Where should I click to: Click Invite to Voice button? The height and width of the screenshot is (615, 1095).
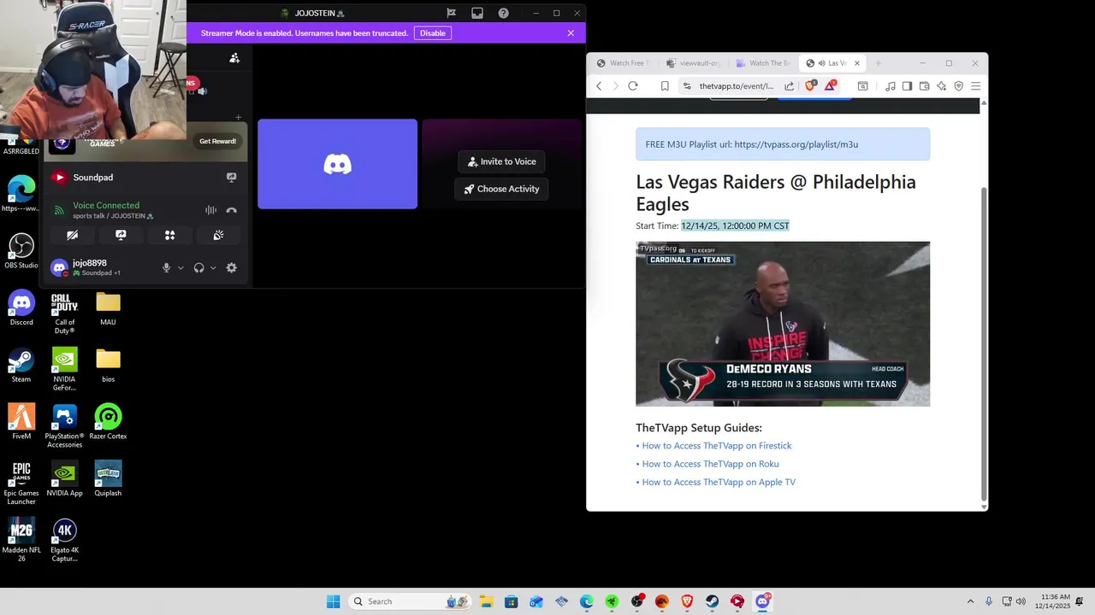(501, 161)
